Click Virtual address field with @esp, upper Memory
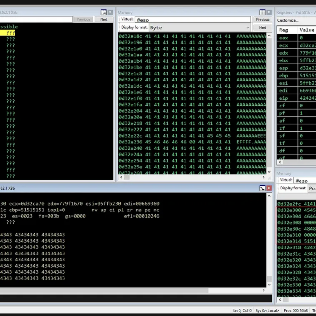This screenshot has height=316, width=316. pos(193,19)
